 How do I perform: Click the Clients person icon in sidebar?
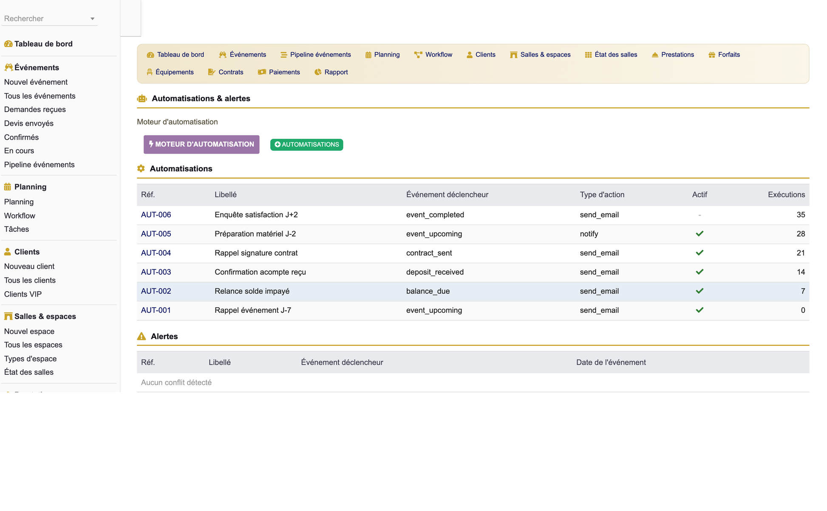pos(8,252)
